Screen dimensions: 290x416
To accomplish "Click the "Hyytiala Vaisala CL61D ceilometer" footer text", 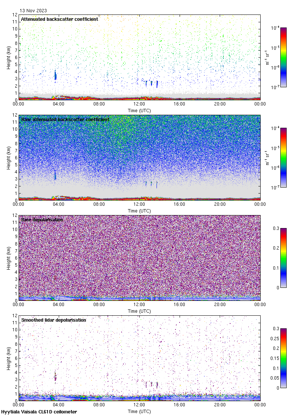I will [39, 412].
